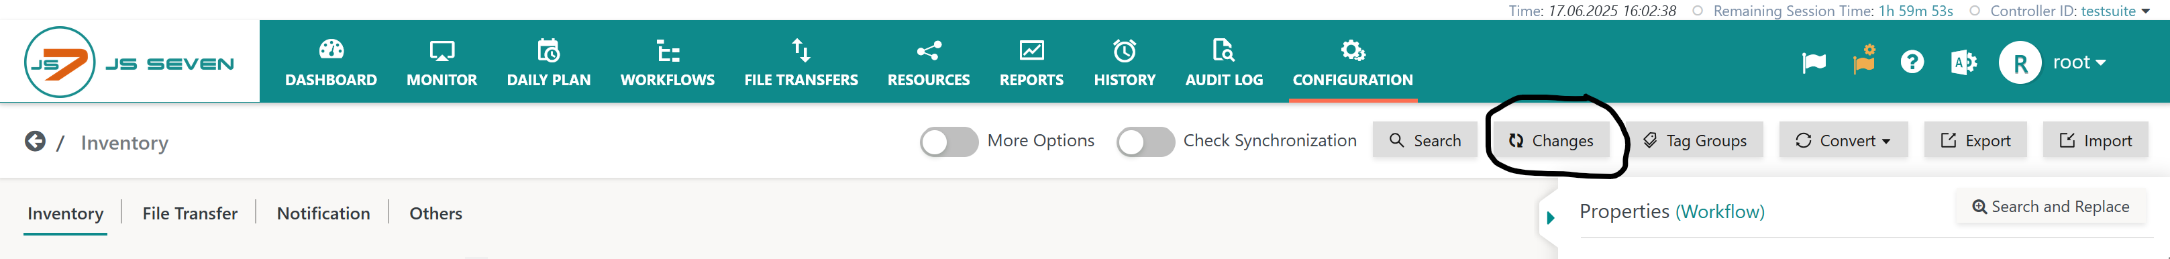Open the History clock icon
The height and width of the screenshot is (259, 2170).
1124,50
